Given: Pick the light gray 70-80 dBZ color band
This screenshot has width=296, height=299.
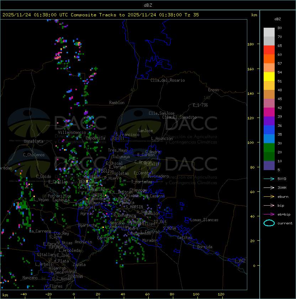Looking at the screenshot, I should 269,32.
